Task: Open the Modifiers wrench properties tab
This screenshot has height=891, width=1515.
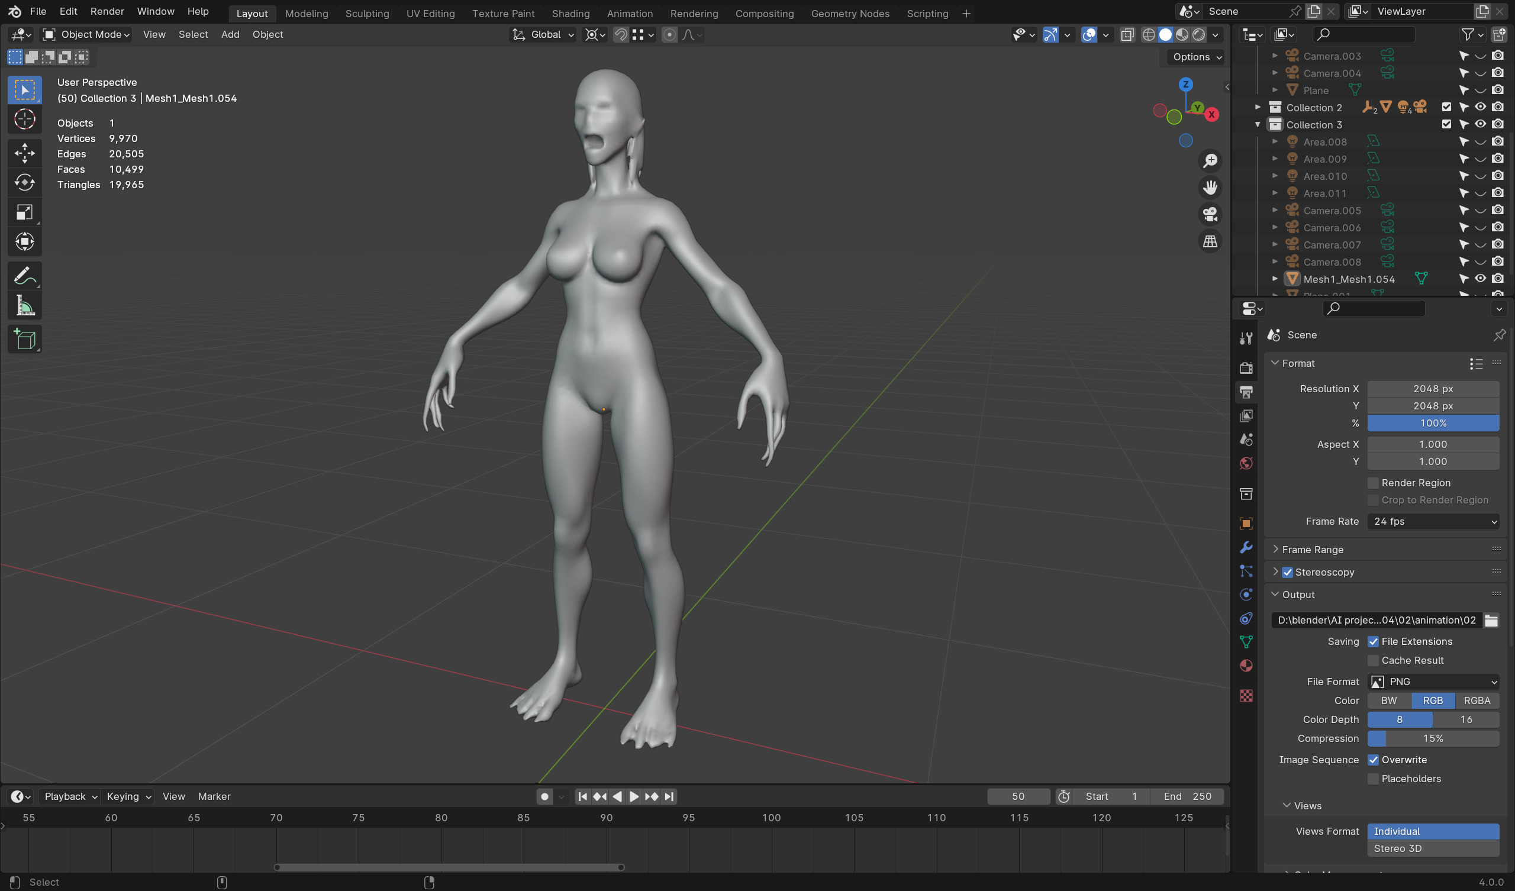Action: click(x=1246, y=547)
